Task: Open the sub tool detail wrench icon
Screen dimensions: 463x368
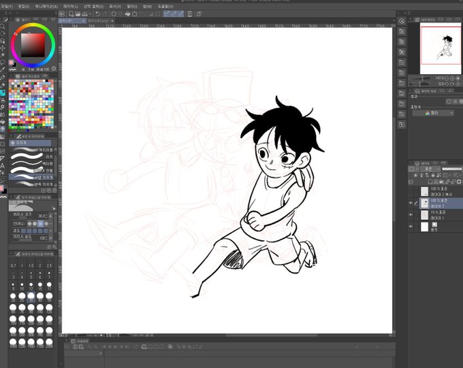Action: 54,247
